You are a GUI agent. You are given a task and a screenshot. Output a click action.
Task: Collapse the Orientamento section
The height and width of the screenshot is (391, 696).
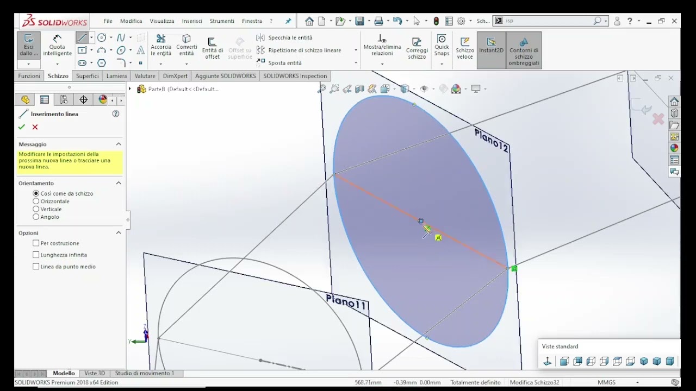tap(119, 183)
